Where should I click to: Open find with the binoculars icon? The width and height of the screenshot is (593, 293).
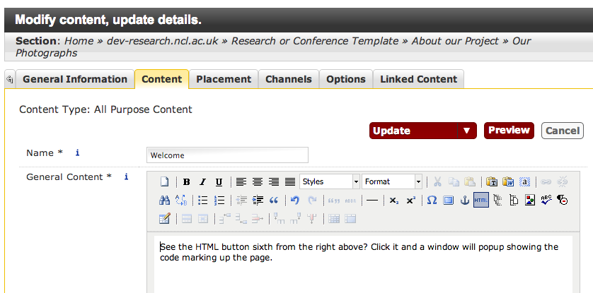164,201
